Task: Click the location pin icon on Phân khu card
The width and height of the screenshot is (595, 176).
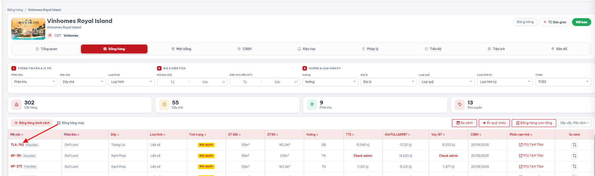Action: tap(312, 105)
